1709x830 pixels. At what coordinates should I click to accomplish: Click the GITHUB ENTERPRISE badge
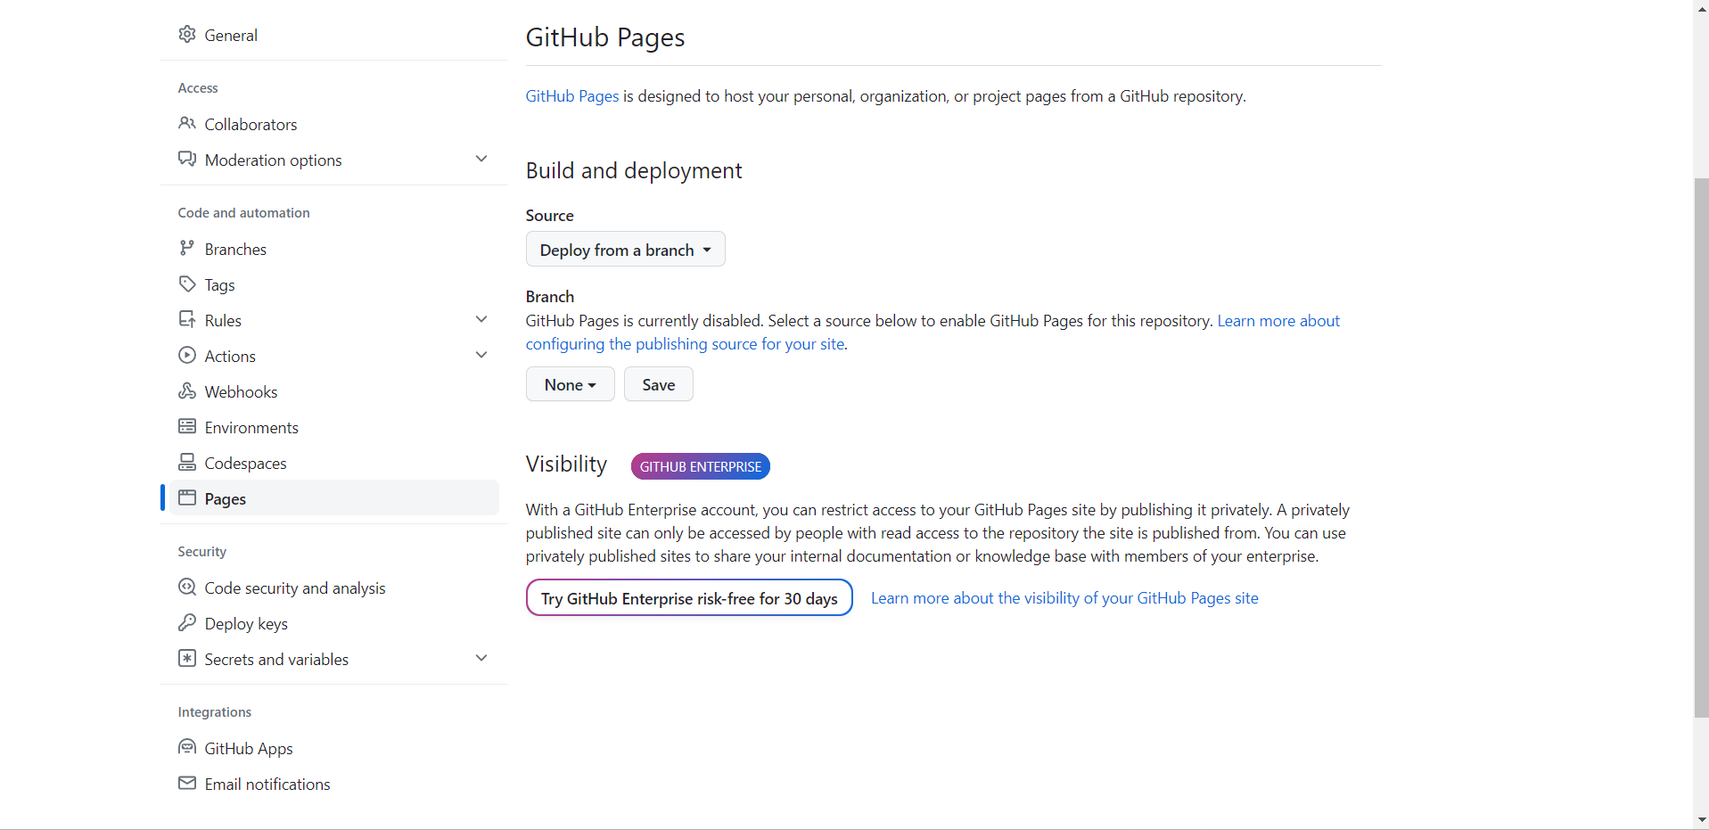(x=700, y=466)
